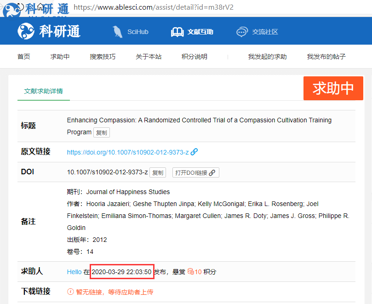Open 我发布的帖子 page
Screen dimensions: 372x304
326,57
